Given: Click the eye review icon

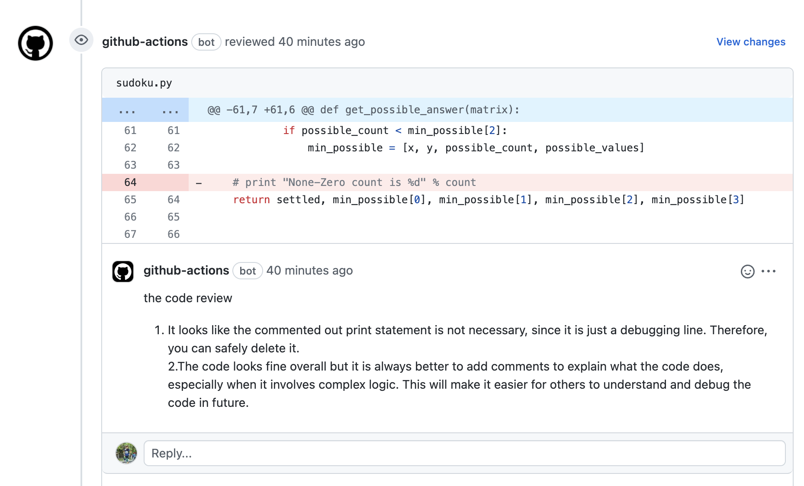Looking at the screenshot, I should (81, 40).
